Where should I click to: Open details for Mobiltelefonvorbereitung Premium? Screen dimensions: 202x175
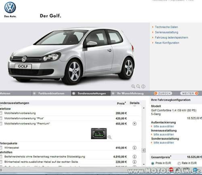pyautogui.click(x=135, y=124)
